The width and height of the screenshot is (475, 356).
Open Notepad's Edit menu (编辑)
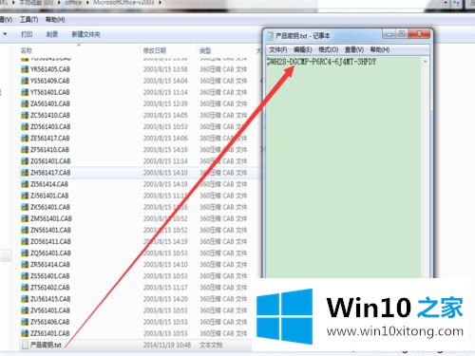click(x=303, y=49)
